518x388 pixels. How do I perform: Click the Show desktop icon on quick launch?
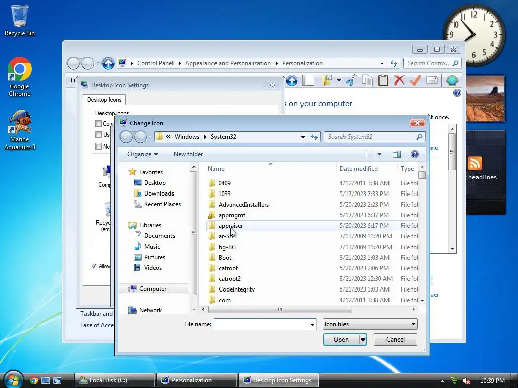point(45,380)
